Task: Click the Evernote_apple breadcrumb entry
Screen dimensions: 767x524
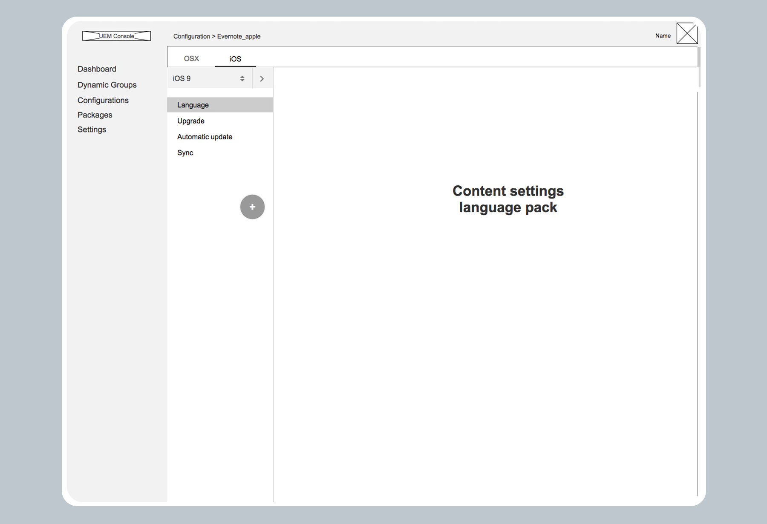Action: click(239, 37)
